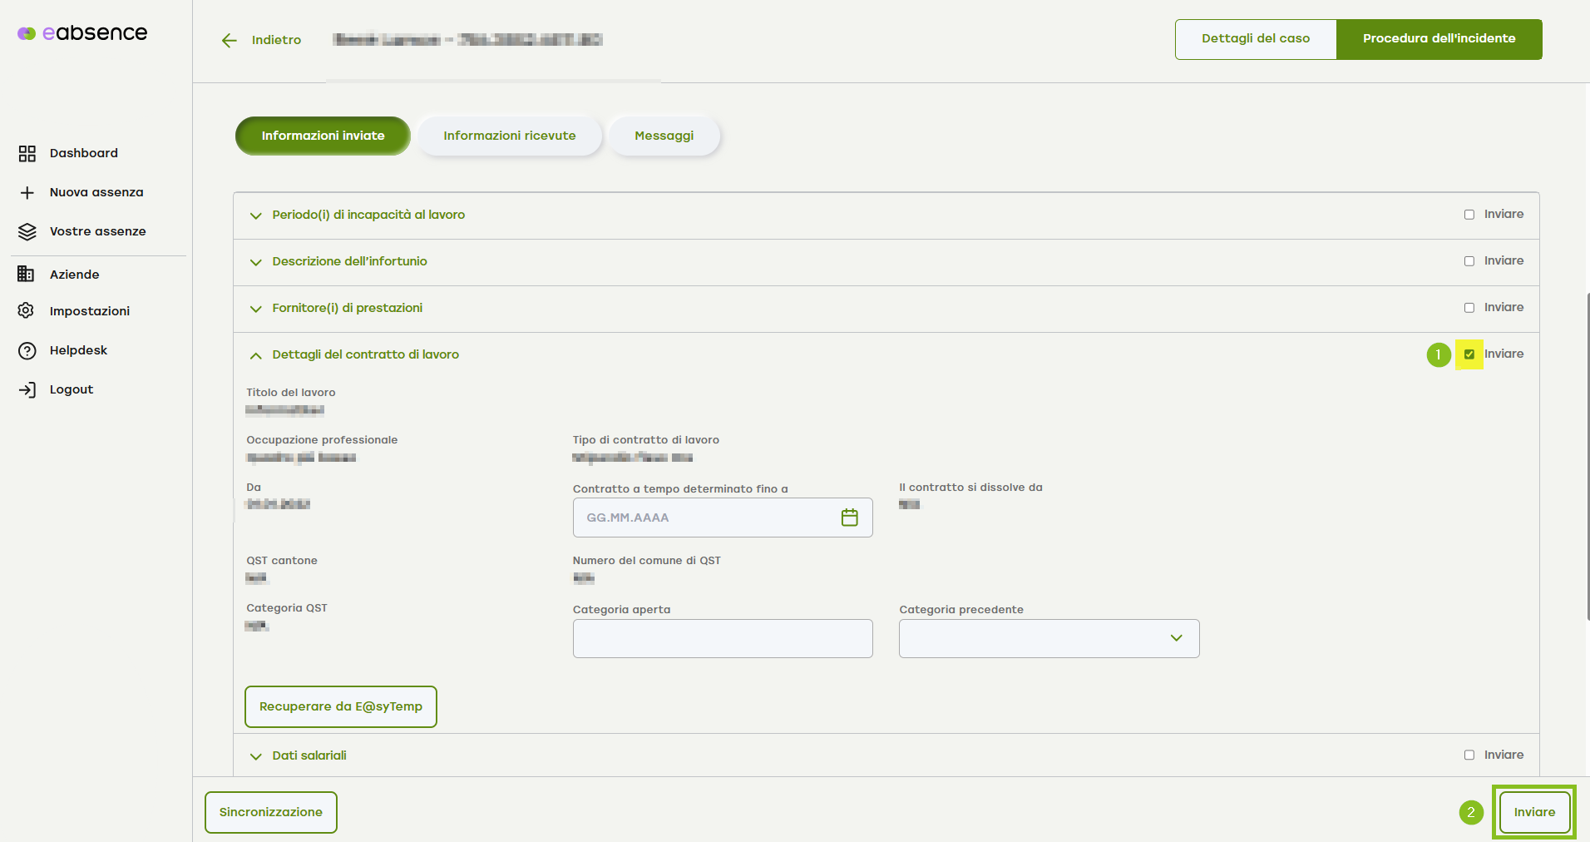1590x842 pixels.
Task: Click the Dashboard grid icon
Action: [27, 153]
